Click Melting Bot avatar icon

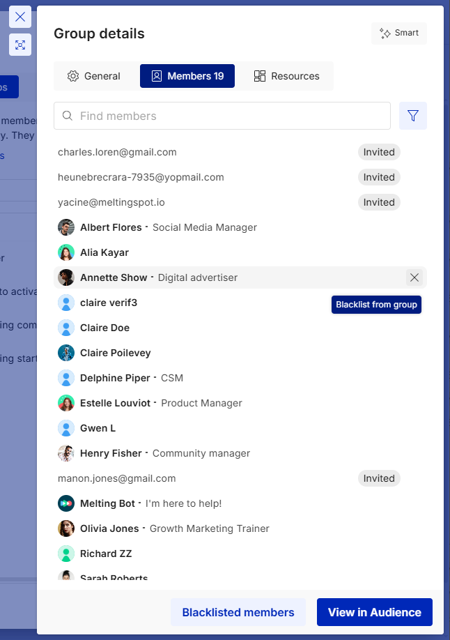tap(66, 503)
